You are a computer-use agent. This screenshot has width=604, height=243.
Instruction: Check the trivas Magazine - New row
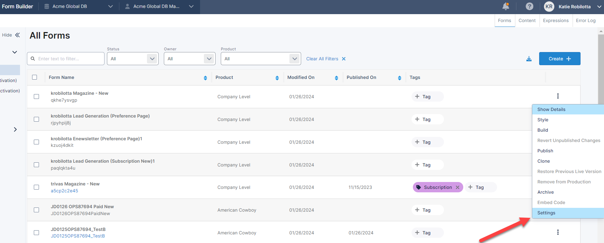click(x=36, y=187)
